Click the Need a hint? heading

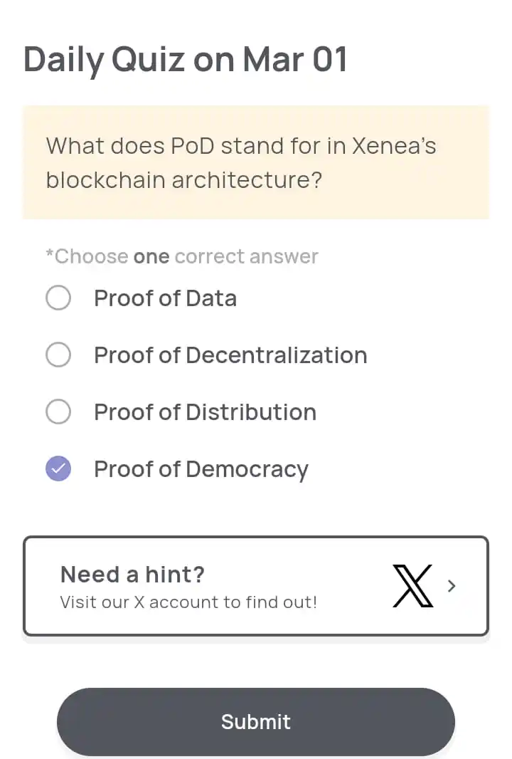tap(132, 575)
